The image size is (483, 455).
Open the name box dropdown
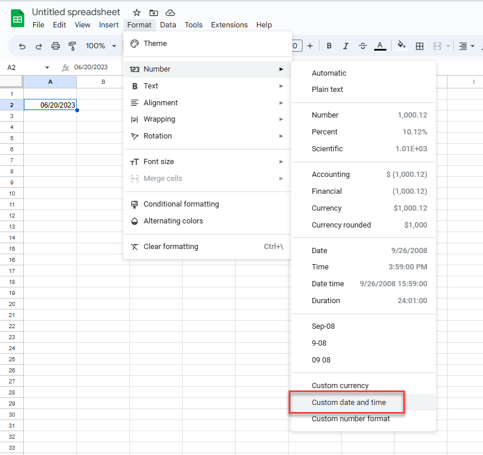click(x=47, y=67)
